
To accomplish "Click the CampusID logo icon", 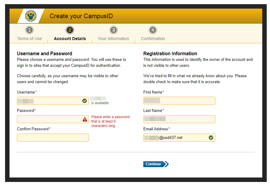I will pyautogui.click(x=31, y=16).
